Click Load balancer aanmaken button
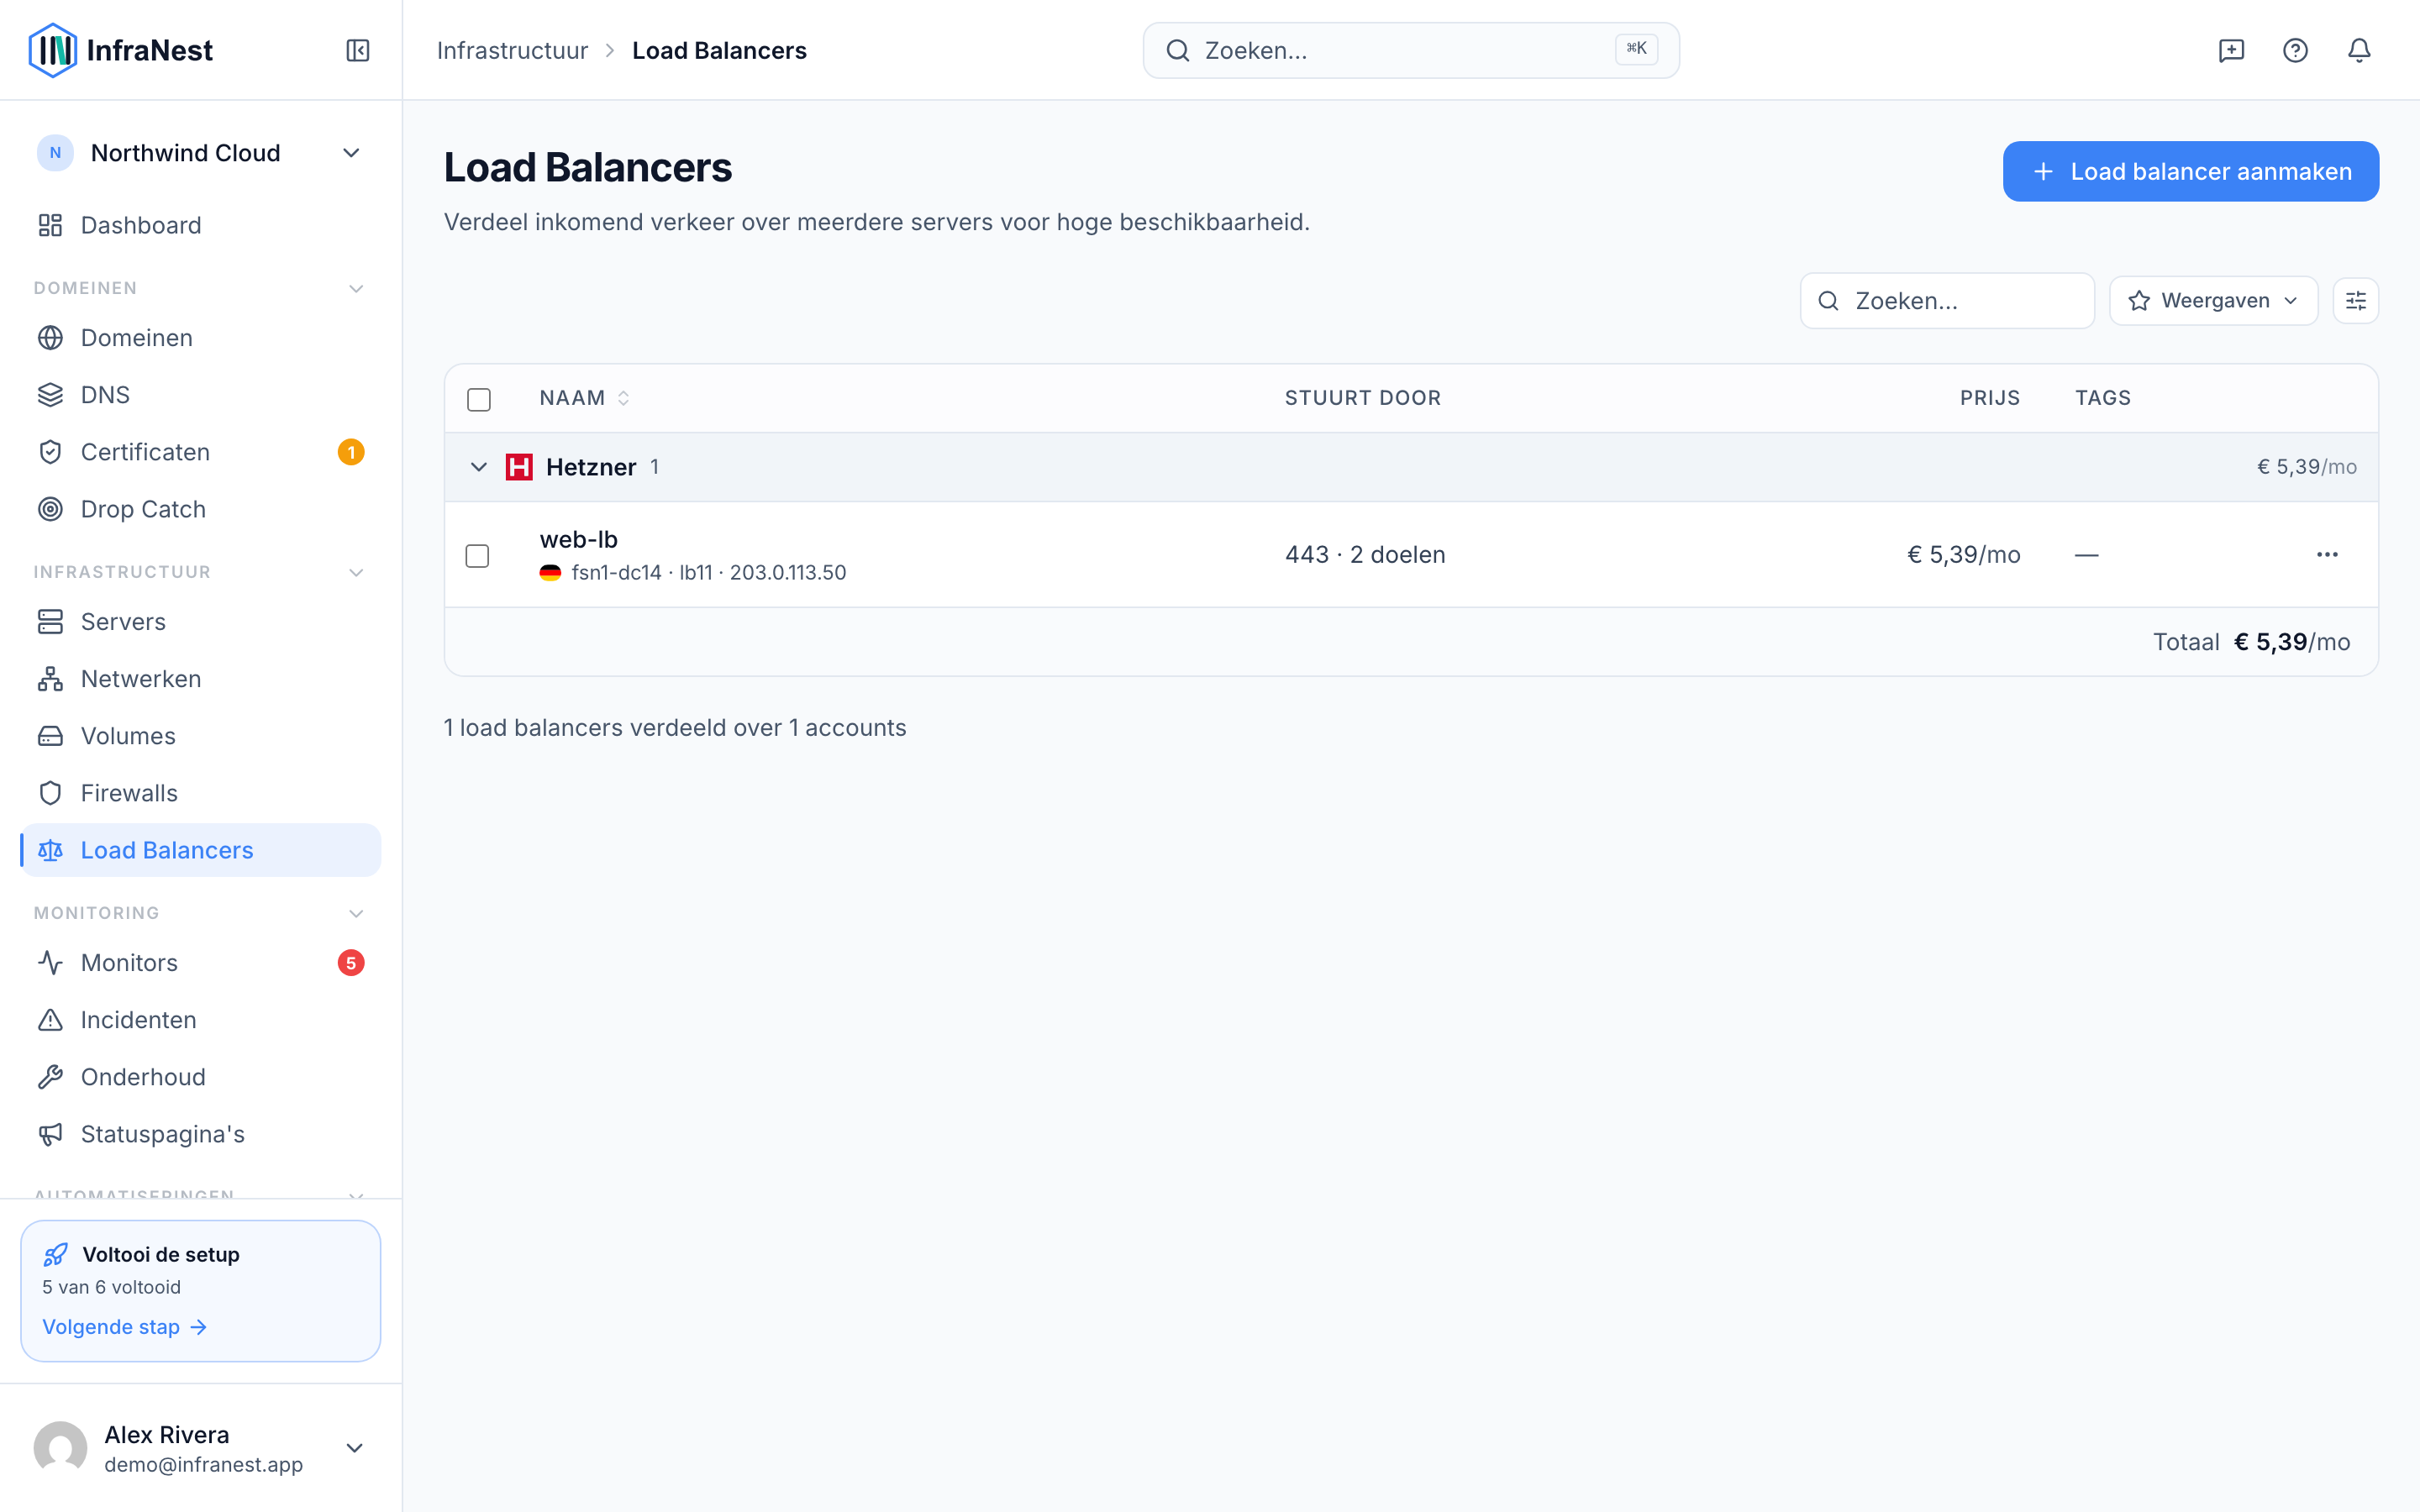Image resolution: width=2420 pixels, height=1512 pixels. pyautogui.click(x=2190, y=171)
